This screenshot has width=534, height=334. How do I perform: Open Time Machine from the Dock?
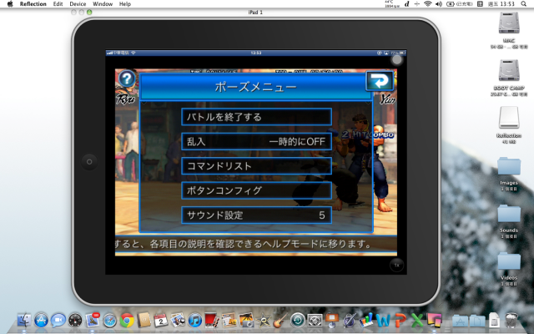pos(298,321)
